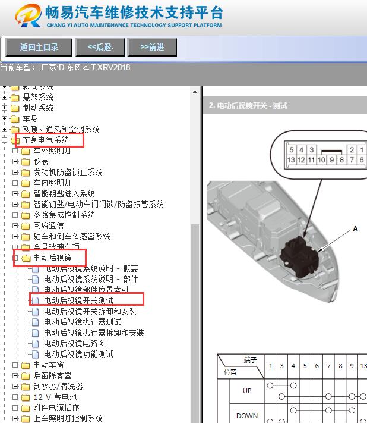This screenshot has width=367, height=423.
Task: Expand the 发动机防盗锁止系统 node
Action: tap(15, 172)
